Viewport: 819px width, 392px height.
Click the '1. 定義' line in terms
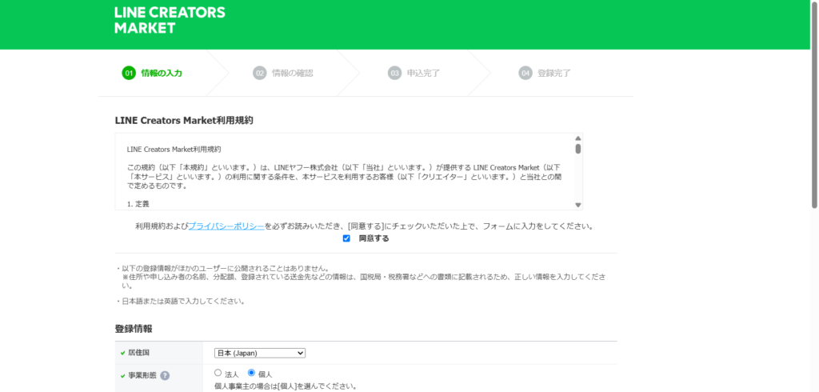point(138,204)
